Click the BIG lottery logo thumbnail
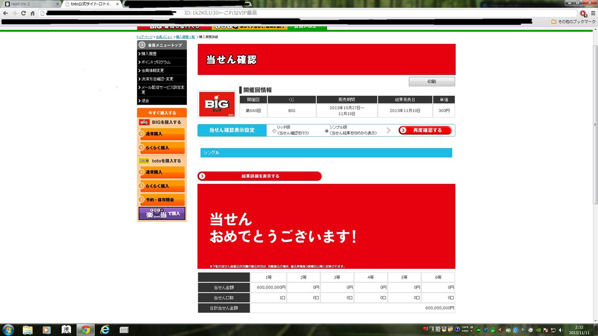Viewport: 598px width, 336px height. 217,104
